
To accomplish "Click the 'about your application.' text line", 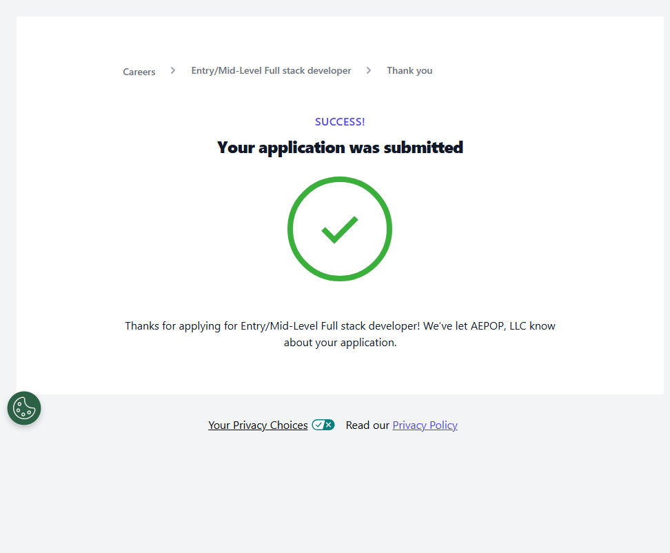I will [x=340, y=343].
